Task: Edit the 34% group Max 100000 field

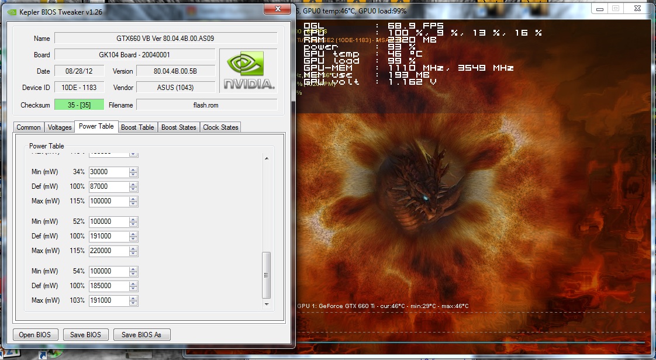Action: [x=109, y=201]
